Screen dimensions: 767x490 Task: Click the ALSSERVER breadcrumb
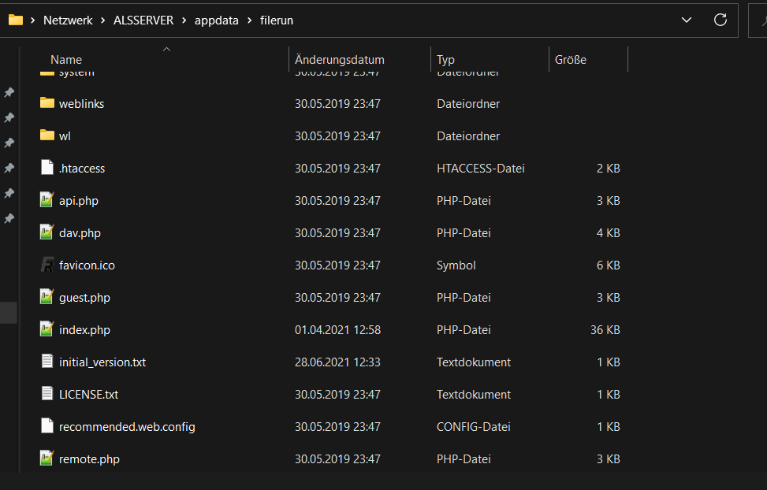143,20
